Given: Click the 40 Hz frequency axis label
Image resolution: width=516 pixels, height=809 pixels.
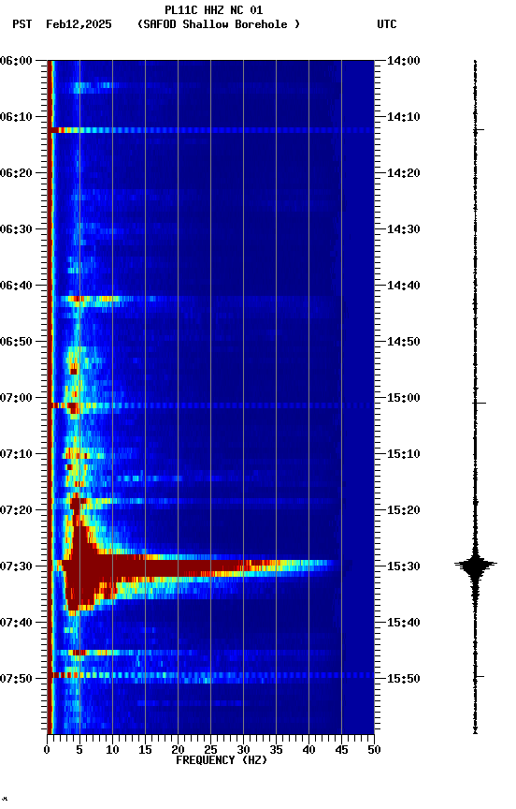Looking at the screenshot, I should pyautogui.click(x=308, y=750).
